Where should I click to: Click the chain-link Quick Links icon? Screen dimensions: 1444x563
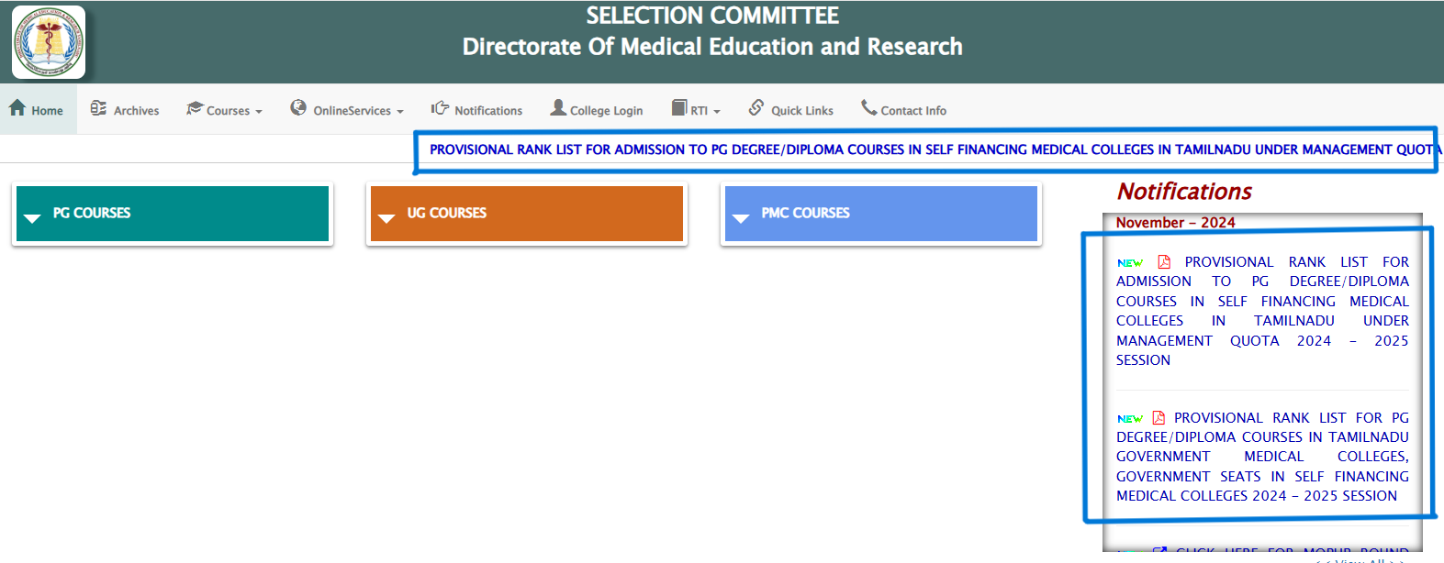(756, 107)
